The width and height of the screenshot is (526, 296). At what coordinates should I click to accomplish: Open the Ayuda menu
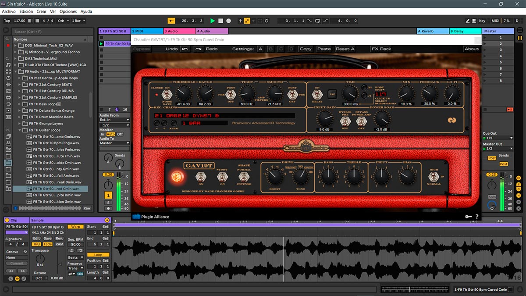pos(86,11)
